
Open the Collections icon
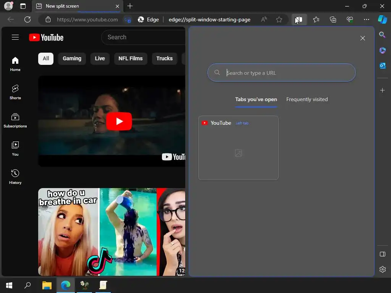[x=333, y=19]
